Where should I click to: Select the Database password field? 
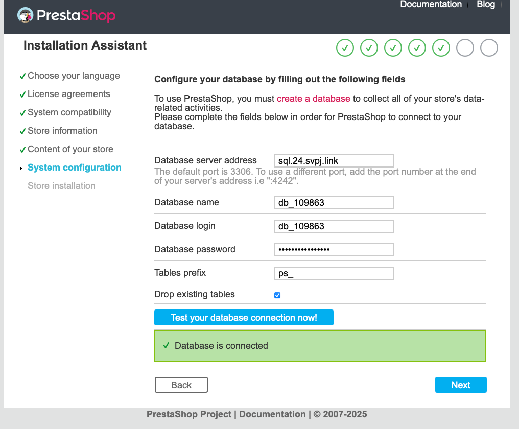(x=334, y=250)
